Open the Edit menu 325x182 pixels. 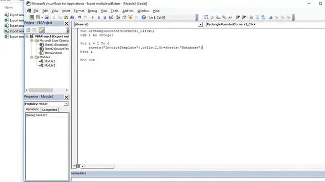click(x=45, y=11)
